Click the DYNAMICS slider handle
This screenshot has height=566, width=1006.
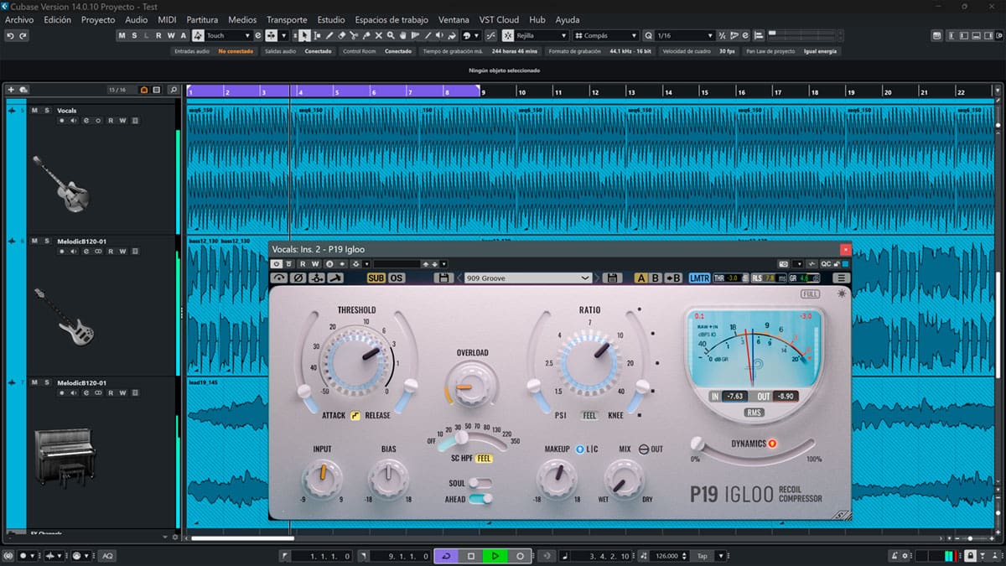click(696, 443)
